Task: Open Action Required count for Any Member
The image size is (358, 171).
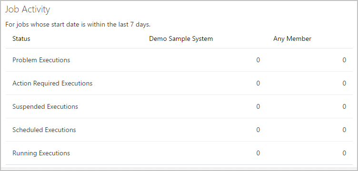Action: tap(344, 83)
